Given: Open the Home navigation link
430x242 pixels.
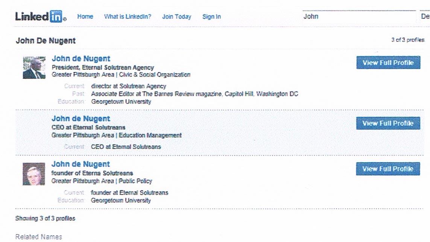Looking at the screenshot, I should tap(85, 17).
